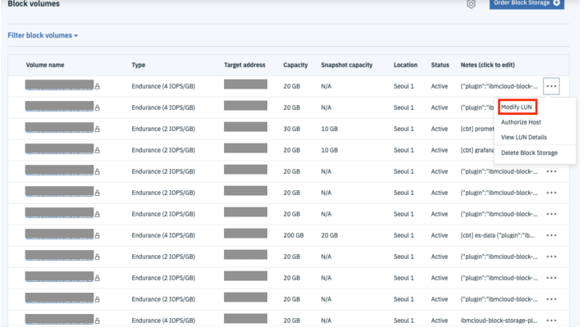The height and width of the screenshot is (332, 588).
Task: Pick Delete Block Storage in the menu
Action: (529, 153)
